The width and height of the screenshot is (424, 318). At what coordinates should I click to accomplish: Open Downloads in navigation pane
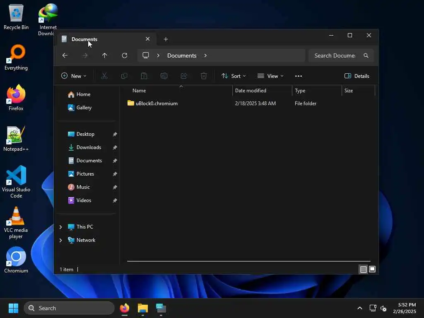[x=89, y=147]
